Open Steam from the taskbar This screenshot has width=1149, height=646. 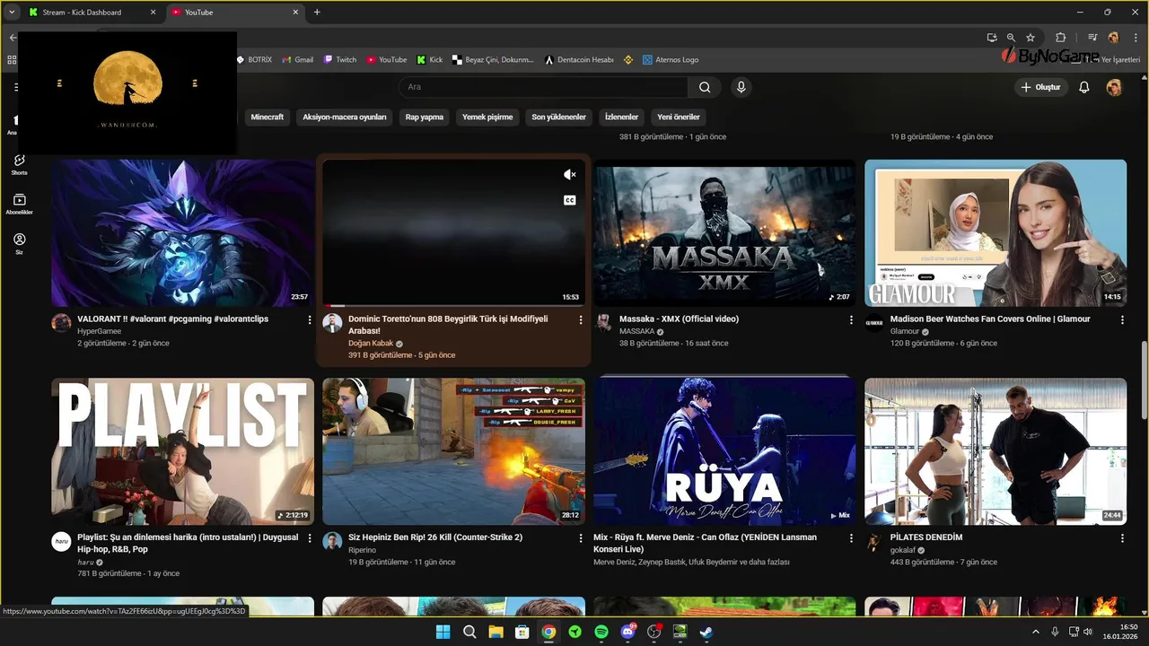[x=706, y=632]
